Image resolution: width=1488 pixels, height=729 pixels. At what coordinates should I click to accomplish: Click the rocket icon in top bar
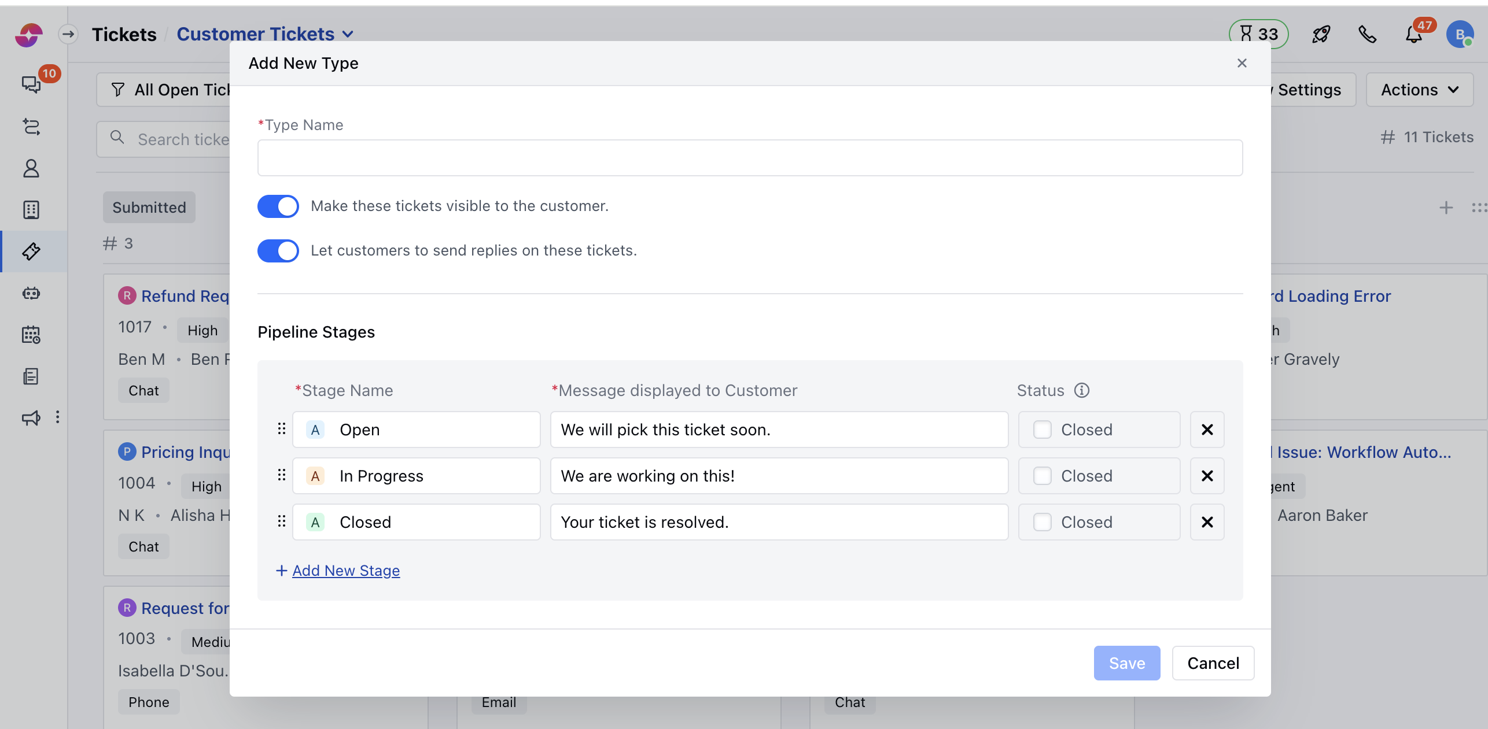[1321, 35]
